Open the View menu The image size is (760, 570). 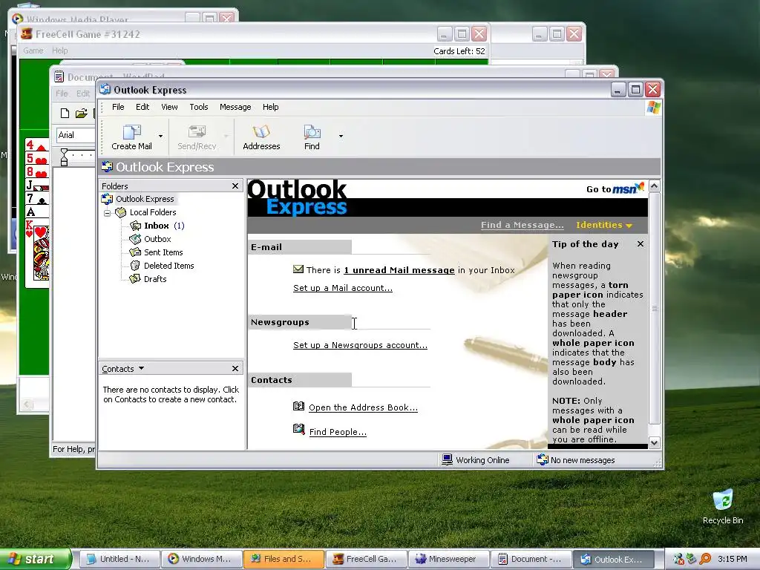[169, 107]
